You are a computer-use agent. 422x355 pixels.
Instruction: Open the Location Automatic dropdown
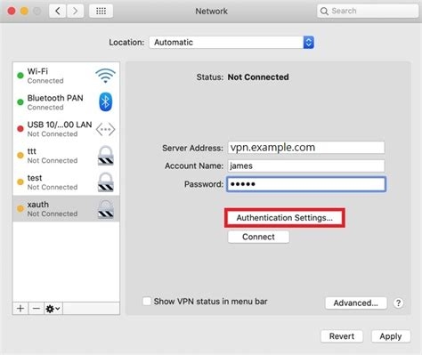231,43
